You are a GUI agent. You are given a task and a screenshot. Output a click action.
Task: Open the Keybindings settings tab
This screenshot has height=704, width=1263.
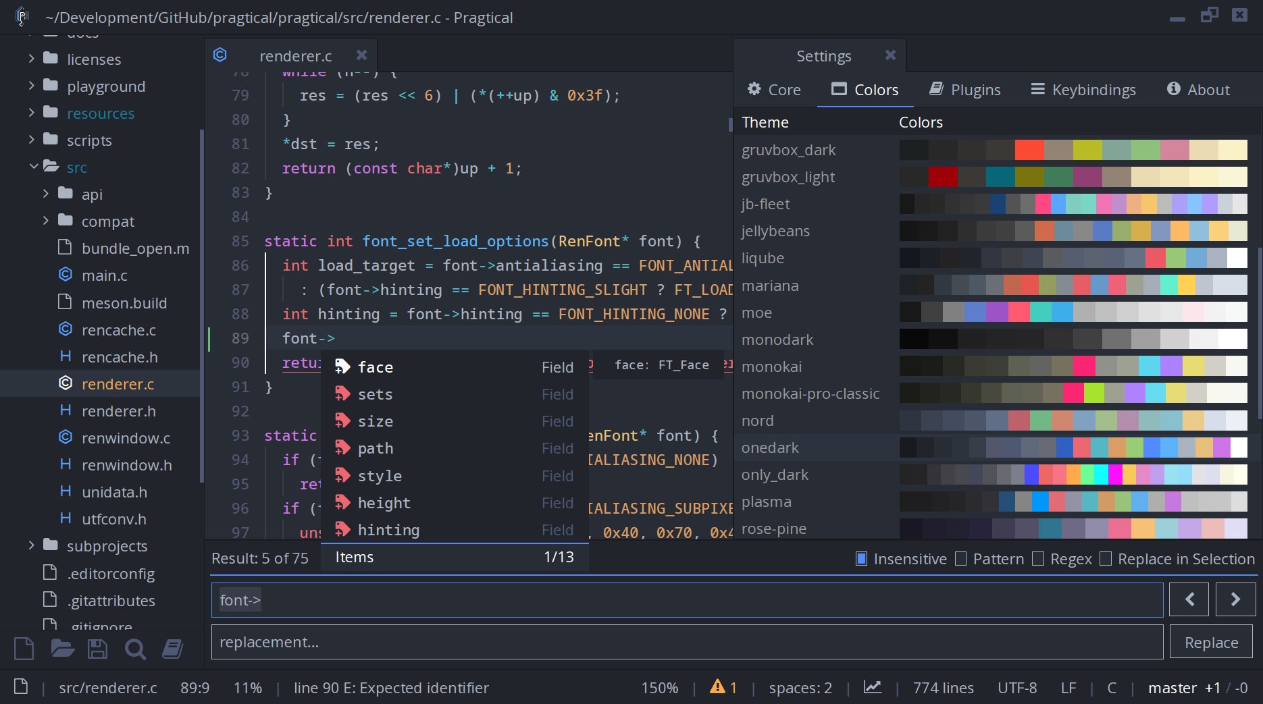[x=1083, y=90]
